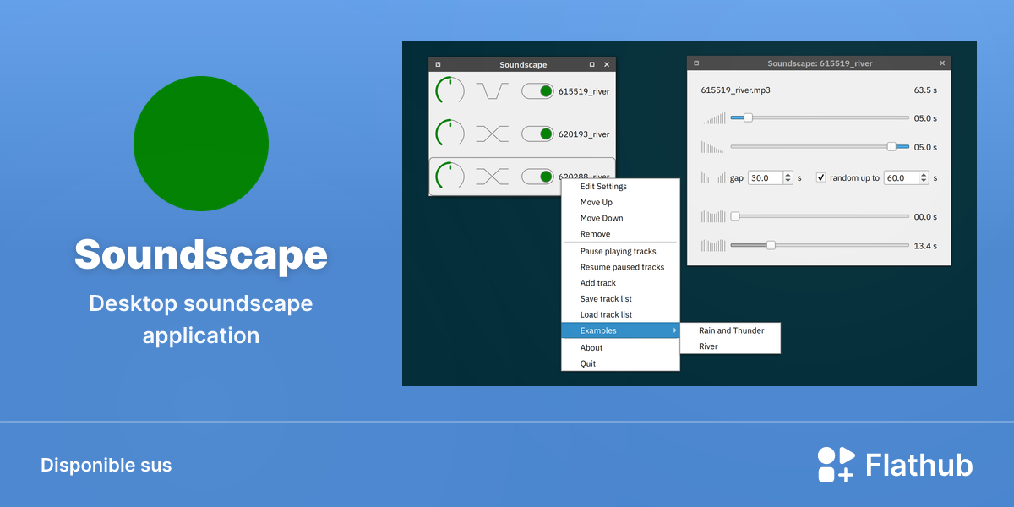The height and width of the screenshot is (507, 1014).
Task: Toggle off the 620288_river track switch
Action: point(537,176)
